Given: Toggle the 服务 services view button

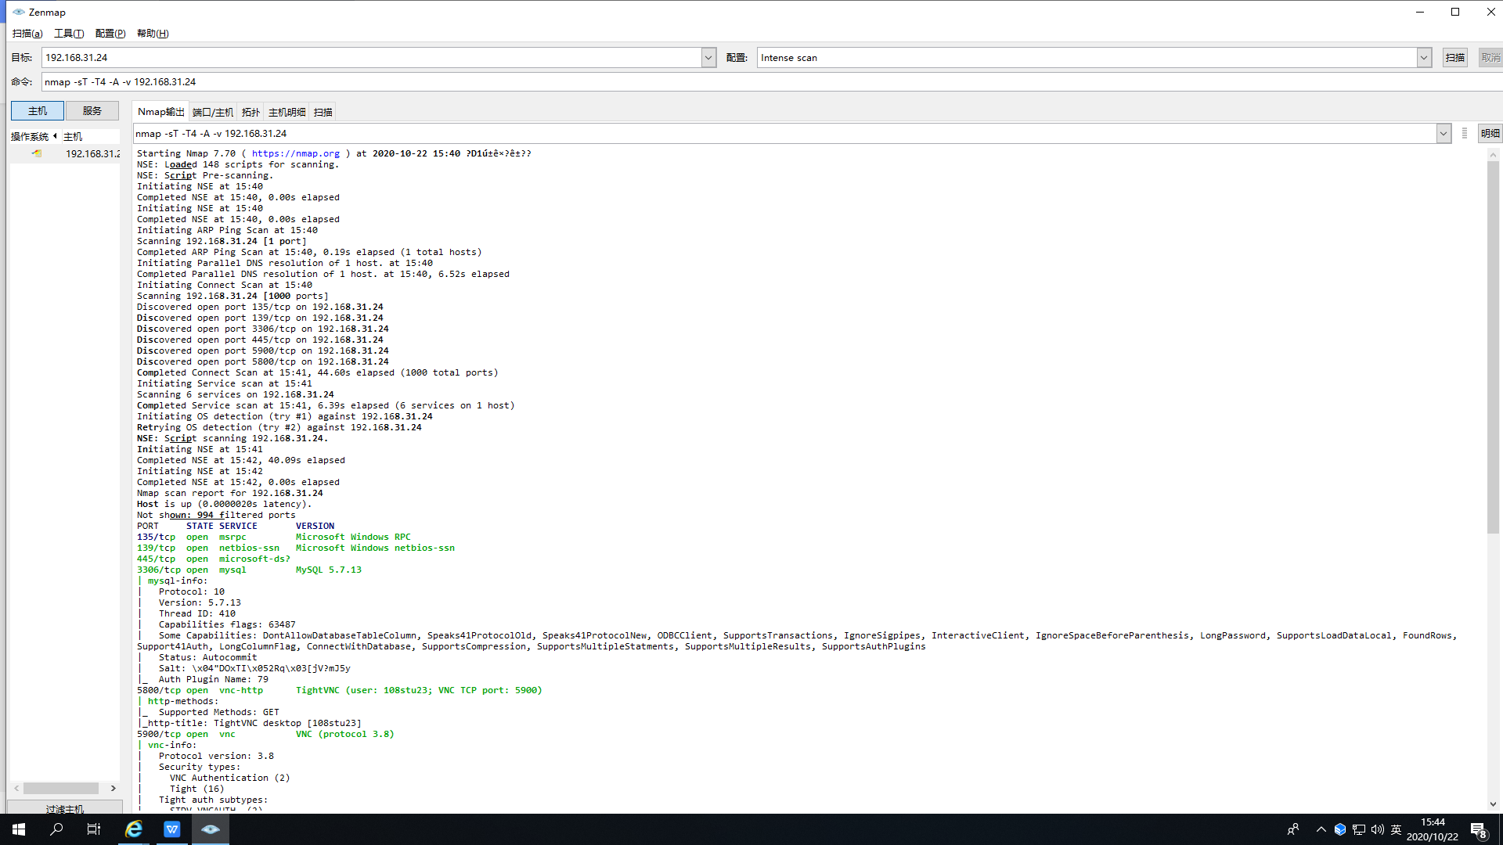Looking at the screenshot, I should coord(92,110).
